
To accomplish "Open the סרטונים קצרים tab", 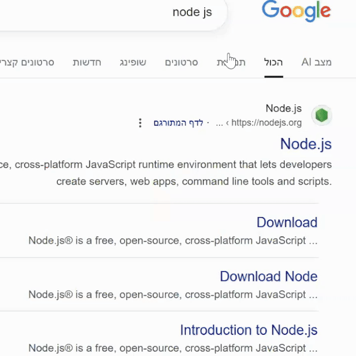I will coord(27,62).
